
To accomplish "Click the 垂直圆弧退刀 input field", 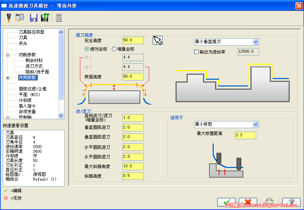I will point(133,137).
